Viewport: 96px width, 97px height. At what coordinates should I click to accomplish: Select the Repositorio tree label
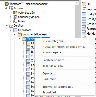coord(25,30)
